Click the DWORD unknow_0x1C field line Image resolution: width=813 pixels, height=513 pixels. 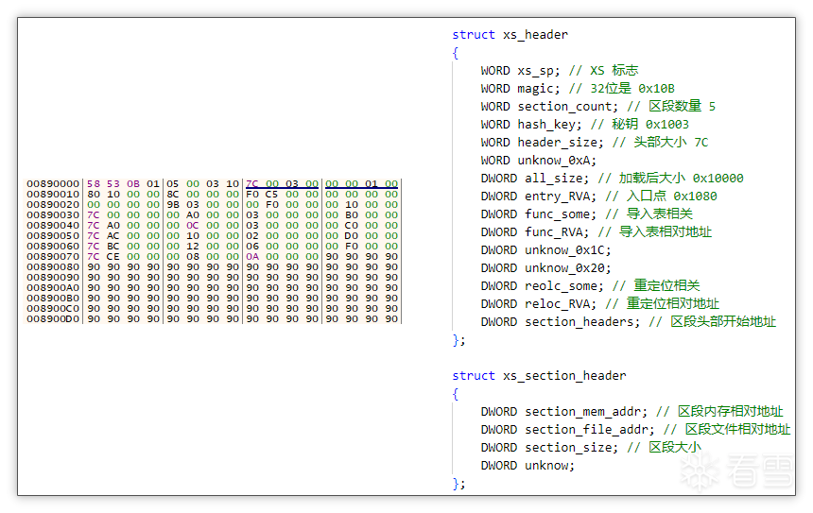click(545, 250)
